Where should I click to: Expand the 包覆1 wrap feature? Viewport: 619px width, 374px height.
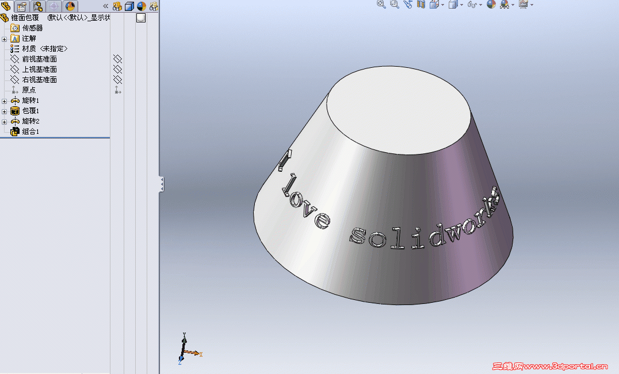[5, 111]
